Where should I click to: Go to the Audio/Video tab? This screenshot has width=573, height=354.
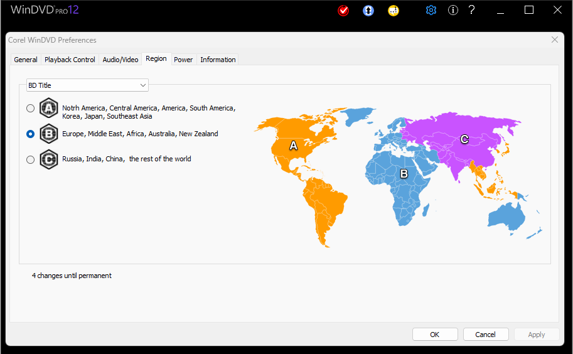coord(120,60)
